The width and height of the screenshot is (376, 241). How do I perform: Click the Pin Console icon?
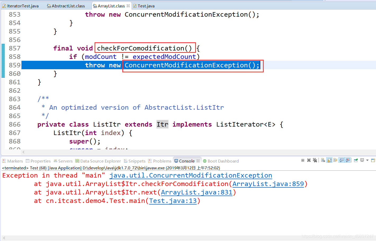point(356,160)
